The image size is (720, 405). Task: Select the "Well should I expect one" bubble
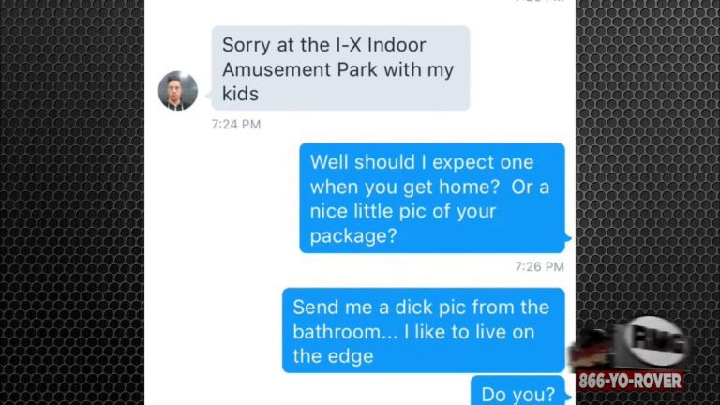tap(432, 198)
